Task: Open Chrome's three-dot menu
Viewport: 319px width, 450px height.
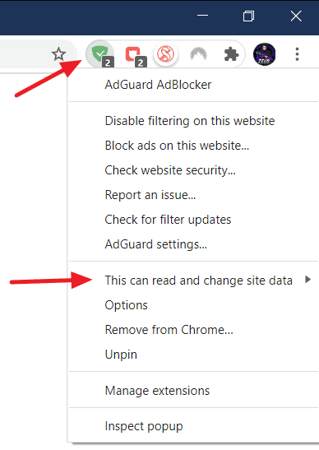Action: 297,54
